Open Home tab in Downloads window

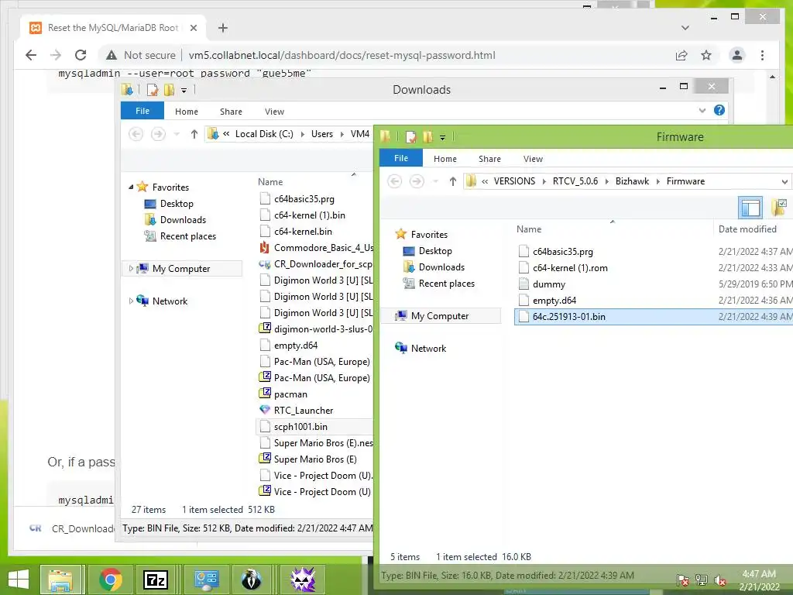[187, 112]
